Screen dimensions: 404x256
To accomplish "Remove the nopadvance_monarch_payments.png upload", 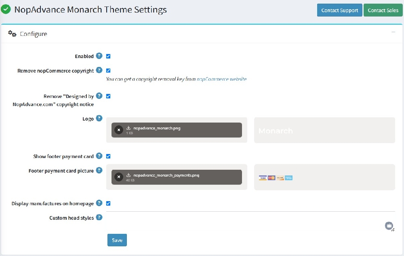I will (x=118, y=177).
